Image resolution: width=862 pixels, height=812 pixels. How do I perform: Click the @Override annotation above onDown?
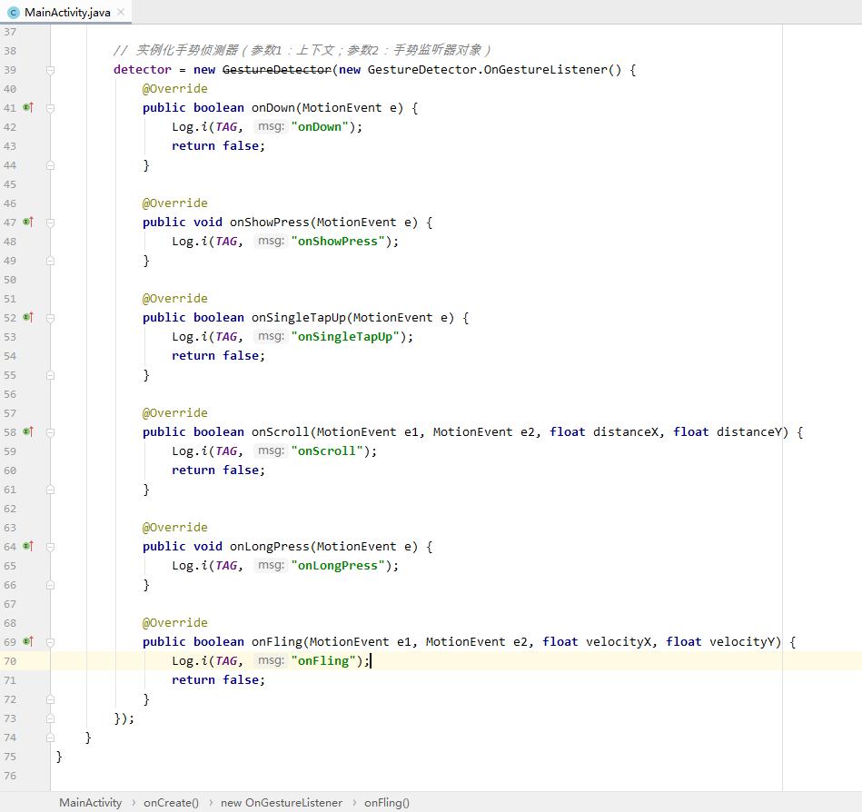point(174,88)
